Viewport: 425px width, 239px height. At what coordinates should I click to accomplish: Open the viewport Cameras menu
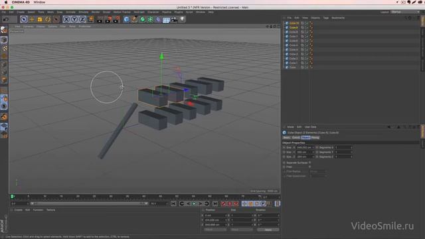pyautogui.click(x=28, y=27)
